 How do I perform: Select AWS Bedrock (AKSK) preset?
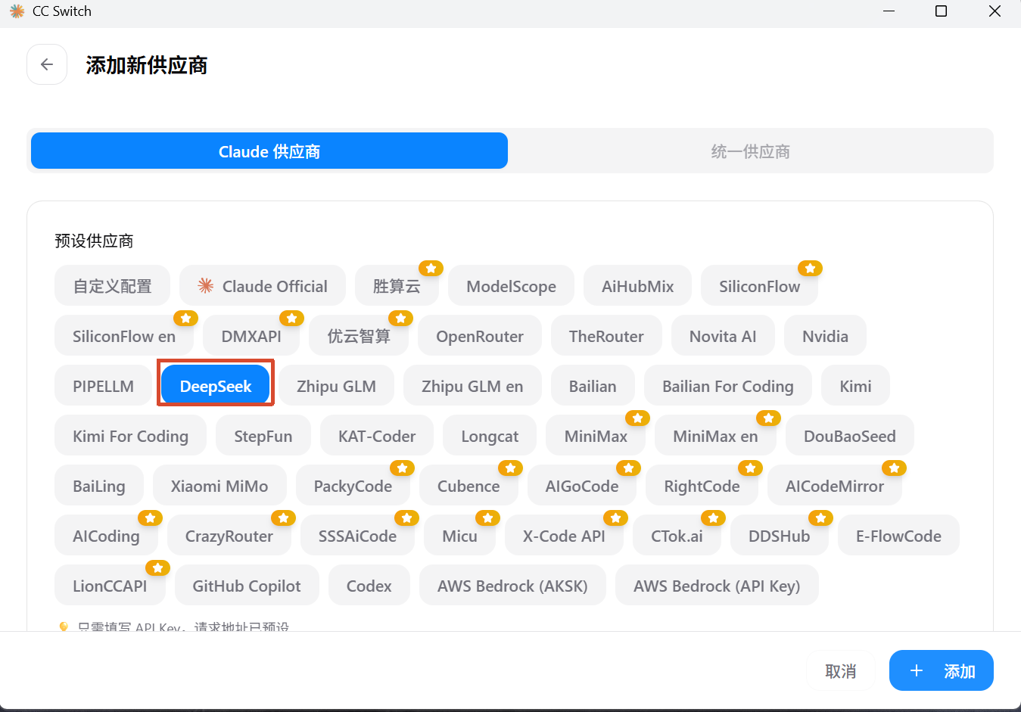coord(512,586)
